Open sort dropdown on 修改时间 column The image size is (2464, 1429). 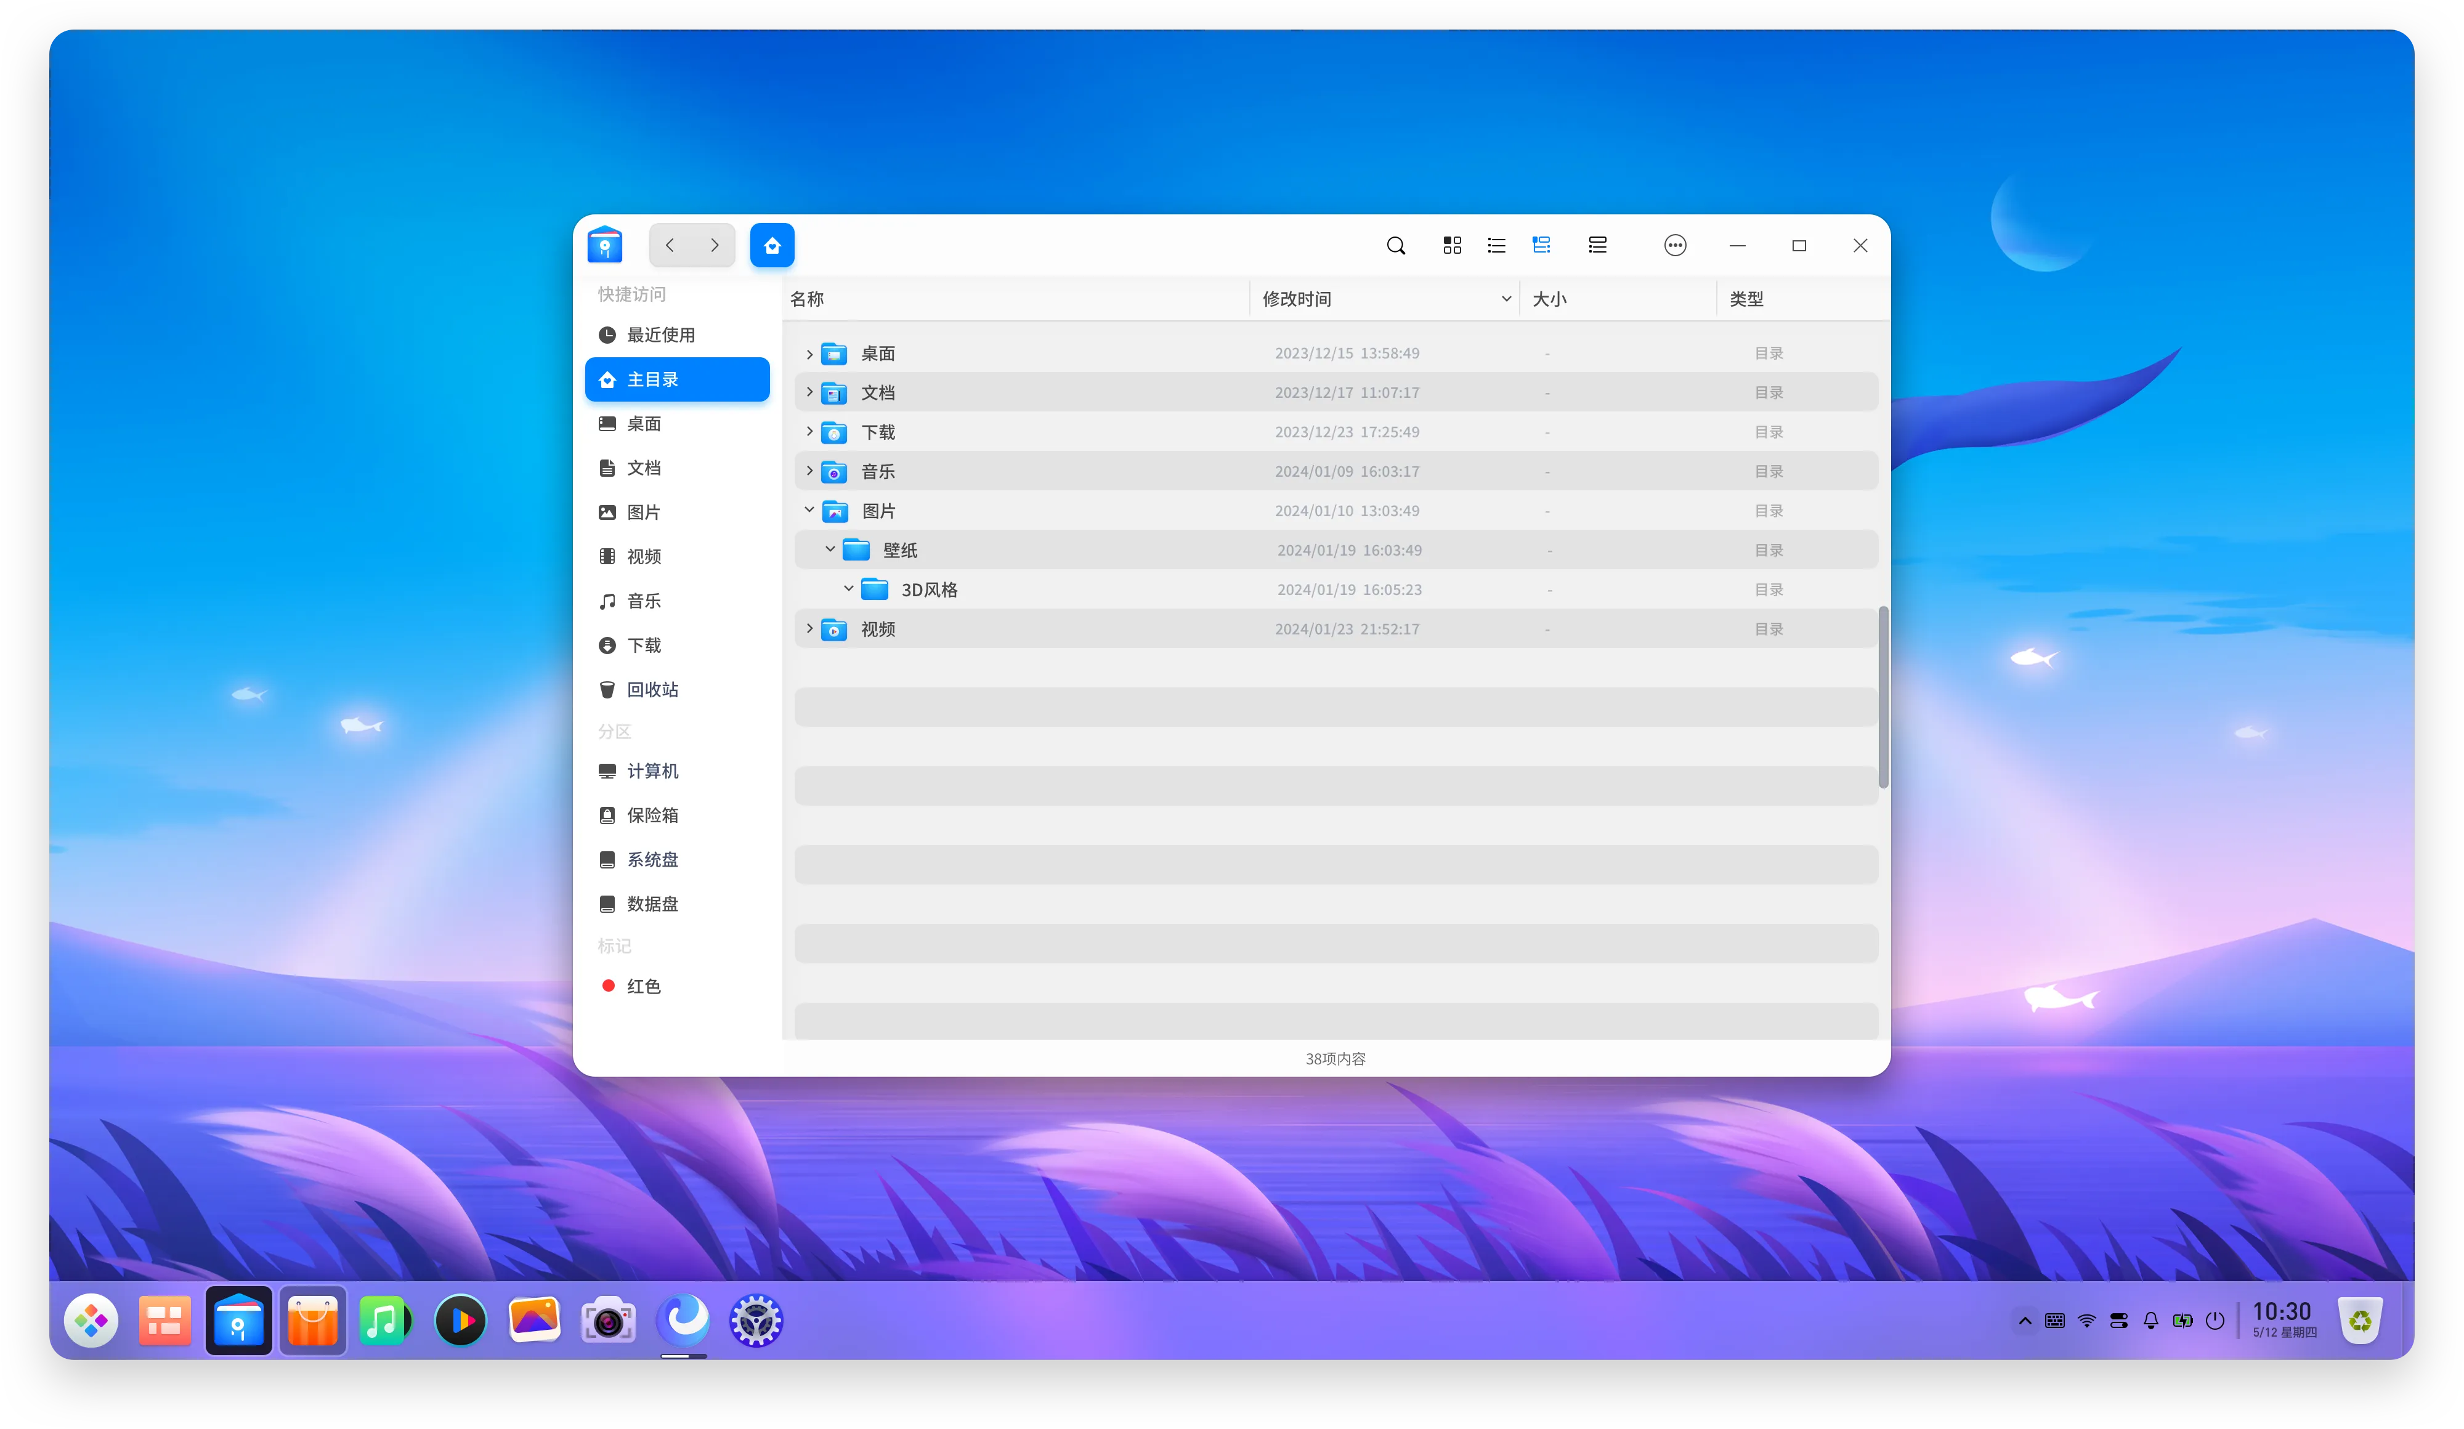tap(1506, 299)
